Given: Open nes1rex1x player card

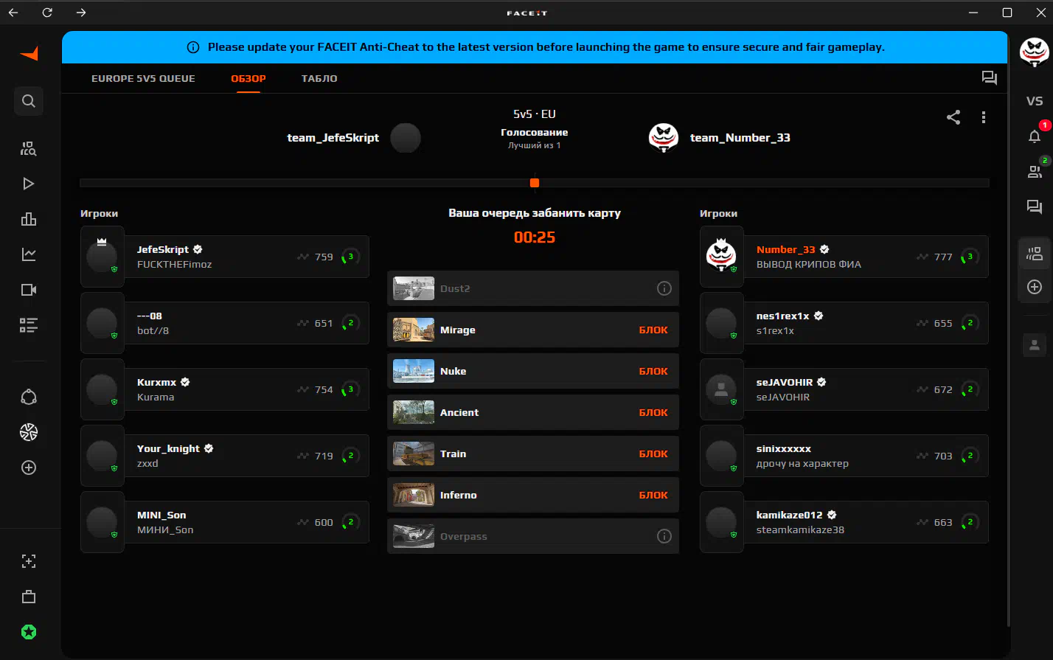Looking at the screenshot, I should pos(844,323).
